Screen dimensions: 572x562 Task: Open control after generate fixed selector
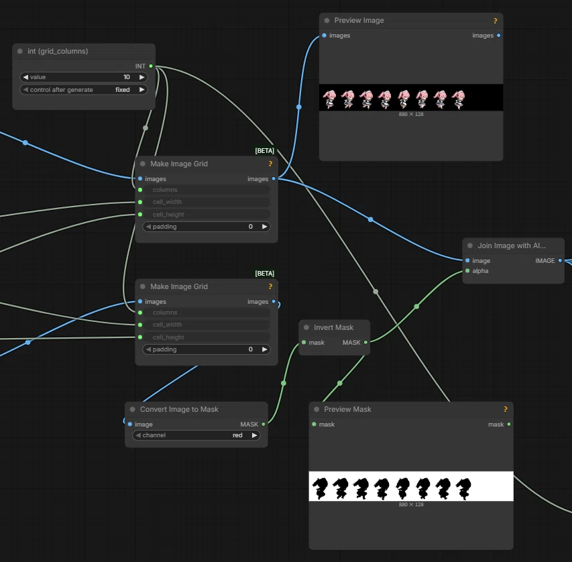(x=84, y=90)
